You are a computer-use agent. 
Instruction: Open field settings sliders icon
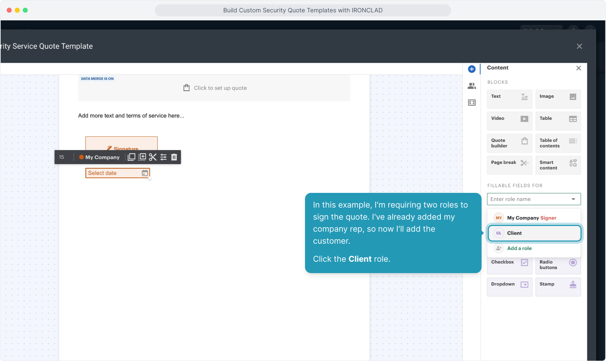(x=164, y=157)
